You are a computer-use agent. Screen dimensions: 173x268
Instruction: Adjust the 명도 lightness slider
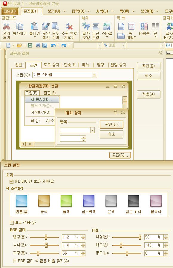(127, 253)
